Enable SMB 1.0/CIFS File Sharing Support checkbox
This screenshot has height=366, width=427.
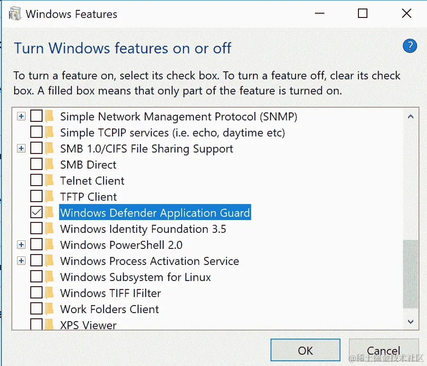(36, 148)
